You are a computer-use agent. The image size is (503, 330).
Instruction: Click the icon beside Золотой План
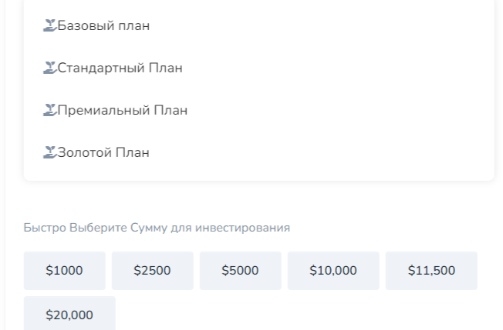(50, 153)
